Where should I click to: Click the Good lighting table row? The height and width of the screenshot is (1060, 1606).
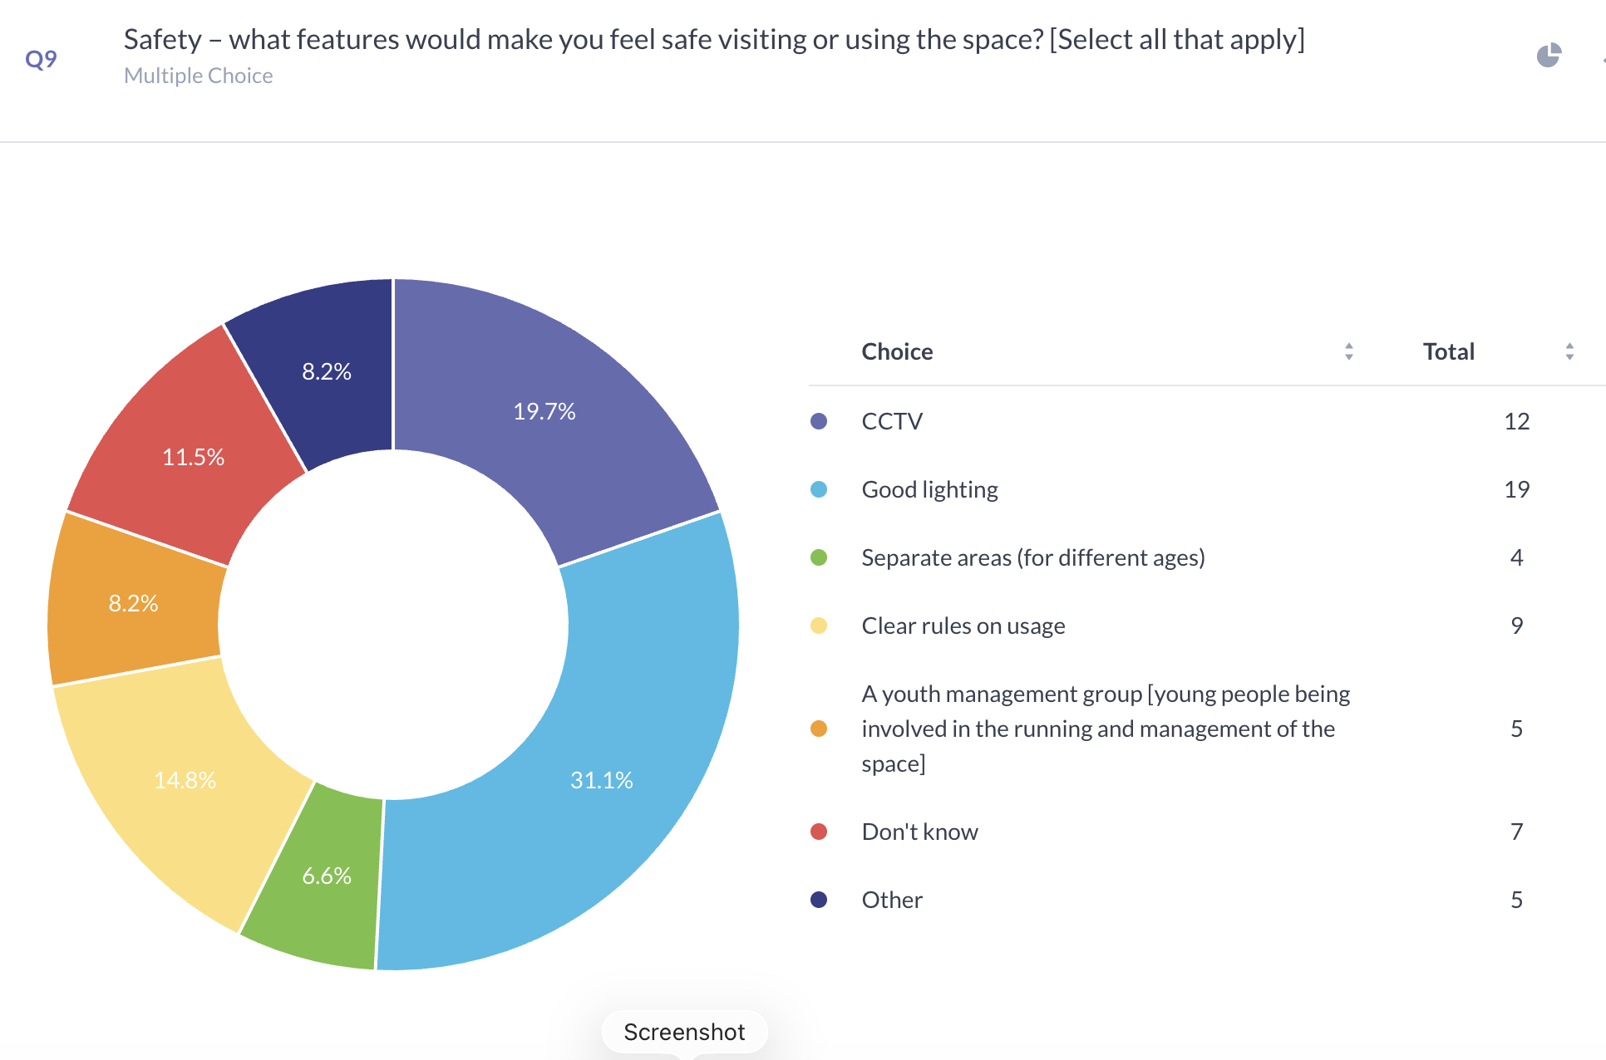coord(929,489)
